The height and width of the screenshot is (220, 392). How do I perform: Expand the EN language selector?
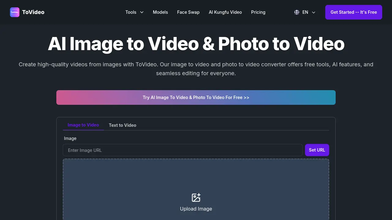(x=305, y=12)
